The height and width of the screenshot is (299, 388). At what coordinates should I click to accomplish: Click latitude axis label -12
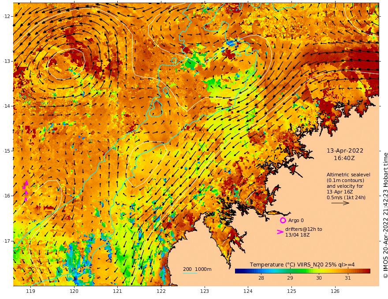point(7,16)
